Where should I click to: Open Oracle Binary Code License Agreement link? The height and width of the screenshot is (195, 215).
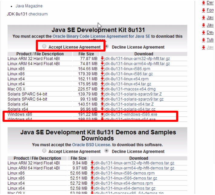(101, 36)
